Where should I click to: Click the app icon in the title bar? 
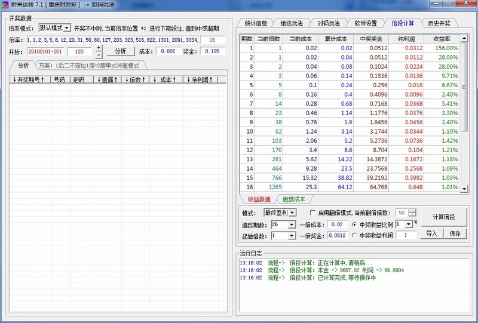click(5, 5)
